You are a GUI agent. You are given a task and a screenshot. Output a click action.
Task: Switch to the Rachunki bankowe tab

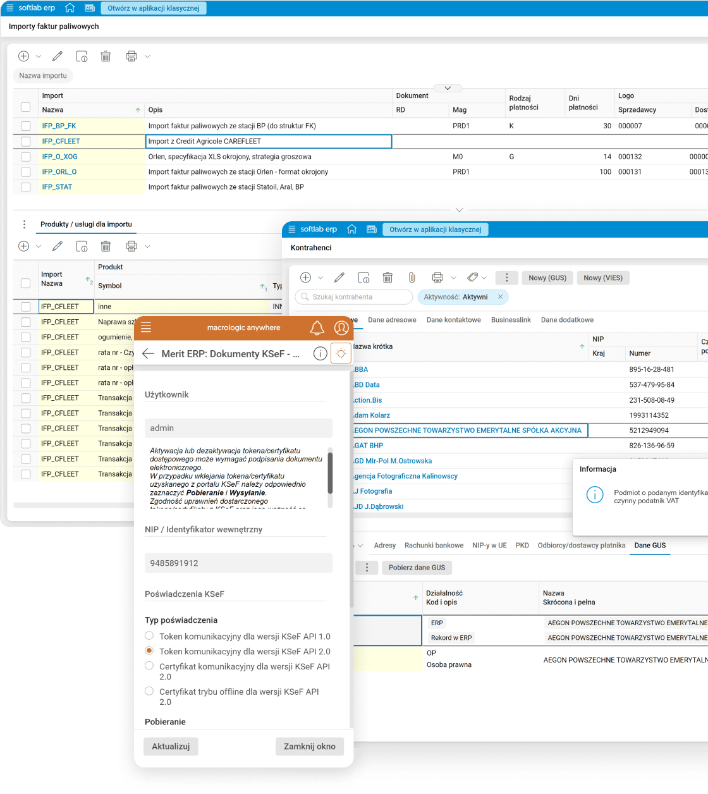click(434, 545)
